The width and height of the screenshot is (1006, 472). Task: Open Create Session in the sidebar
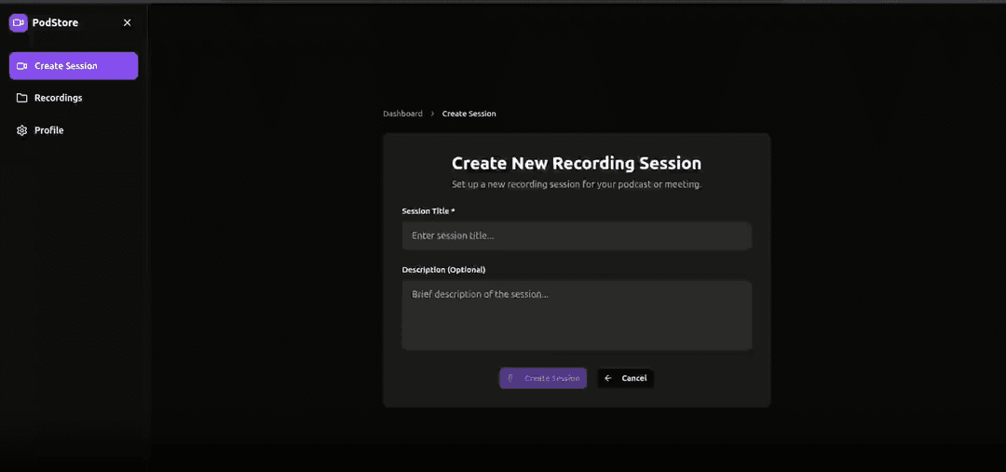click(x=74, y=66)
